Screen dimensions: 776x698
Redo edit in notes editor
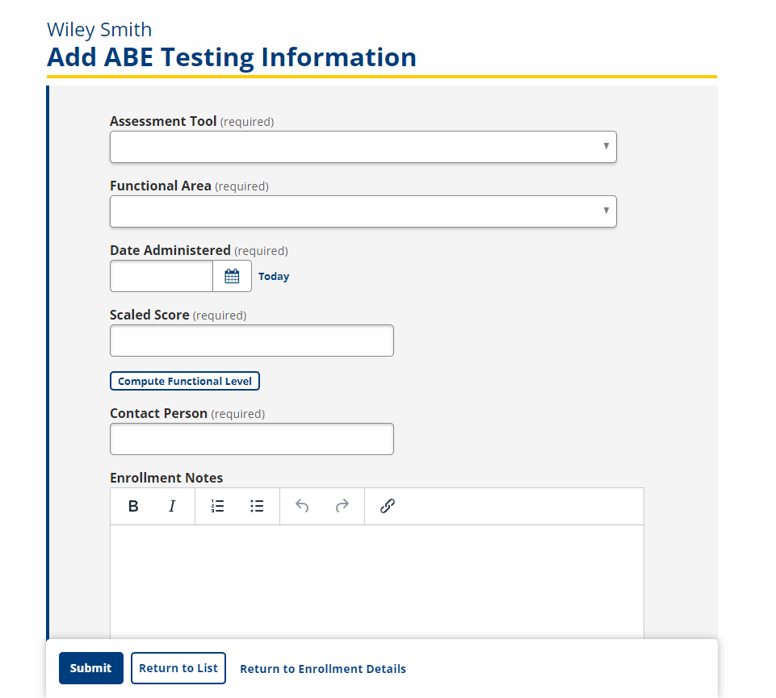(342, 506)
